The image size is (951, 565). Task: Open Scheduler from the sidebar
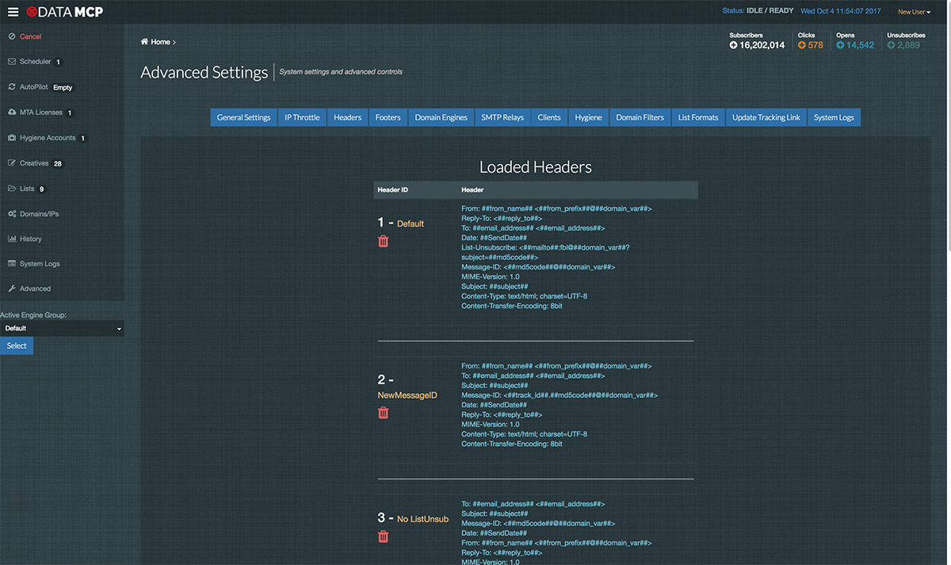(x=35, y=61)
